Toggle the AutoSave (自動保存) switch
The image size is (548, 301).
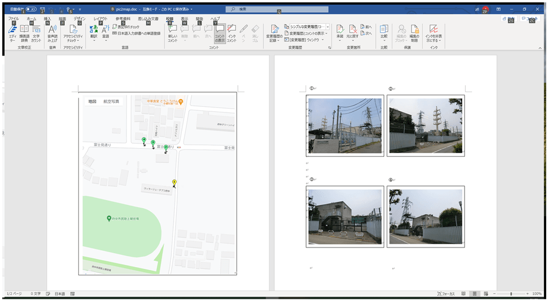pyautogui.click(x=30, y=9)
